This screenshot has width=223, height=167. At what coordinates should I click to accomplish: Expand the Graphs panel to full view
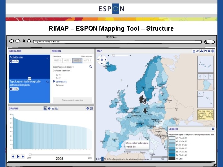point(91,109)
